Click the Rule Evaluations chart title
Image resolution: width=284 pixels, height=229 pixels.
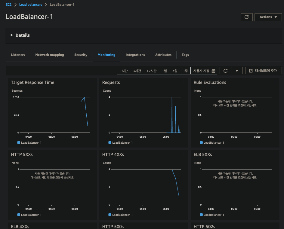(x=210, y=82)
